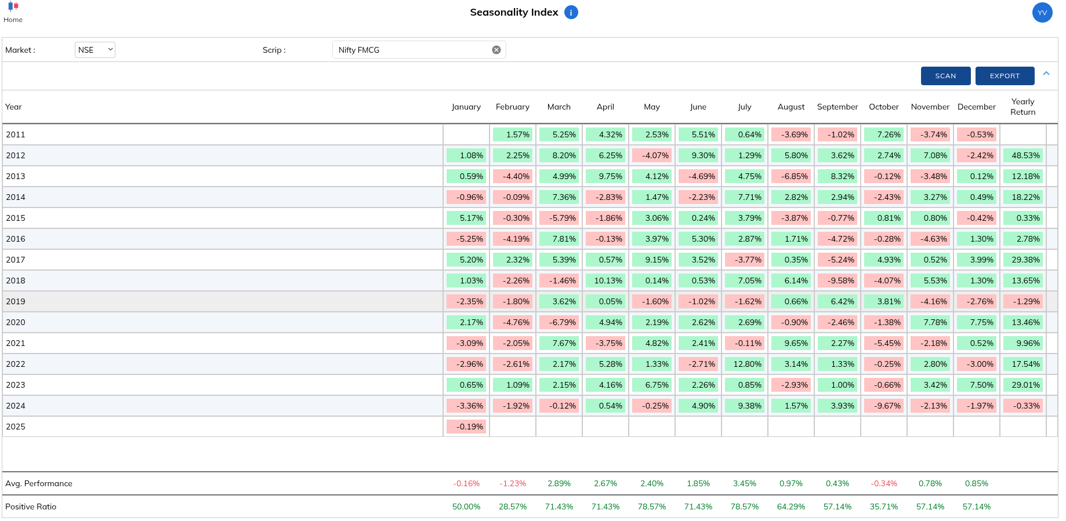This screenshot has height=521, width=1066.
Task: Collapse the filter panel with chevron
Action: click(1046, 74)
